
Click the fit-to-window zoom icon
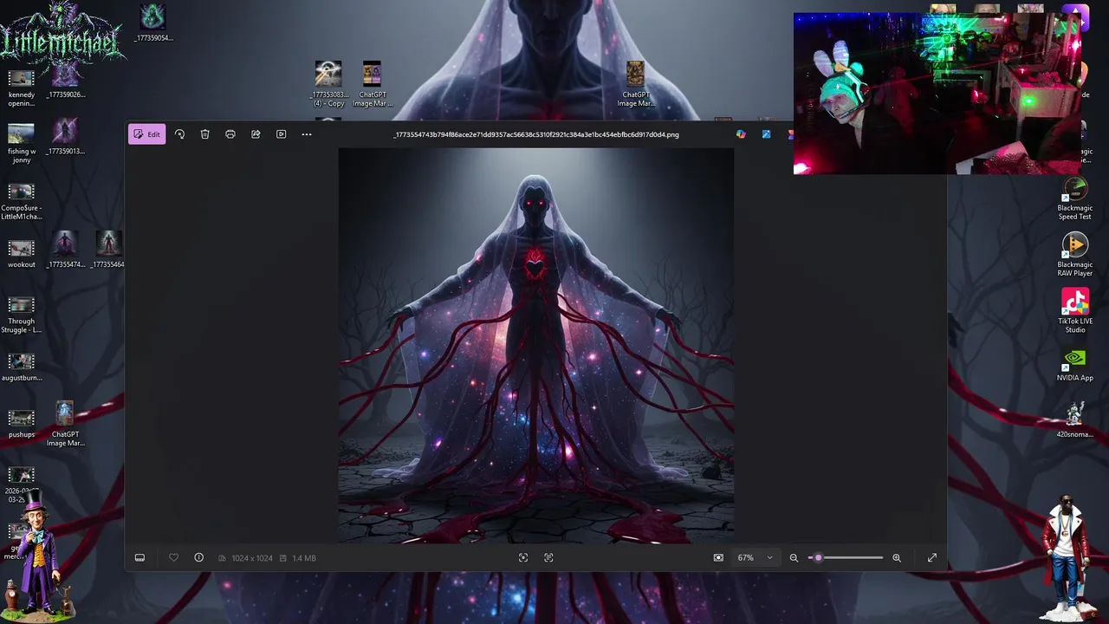click(x=718, y=558)
